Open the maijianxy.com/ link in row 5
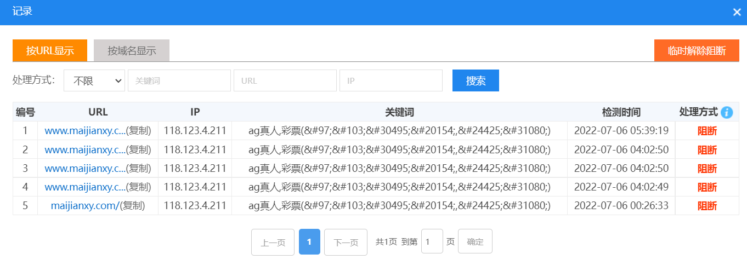The height and width of the screenshot is (277, 747). [x=84, y=206]
